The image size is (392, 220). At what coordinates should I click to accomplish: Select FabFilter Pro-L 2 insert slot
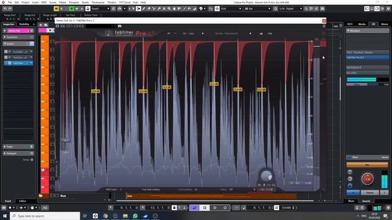pyautogui.click(x=19, y=63)
